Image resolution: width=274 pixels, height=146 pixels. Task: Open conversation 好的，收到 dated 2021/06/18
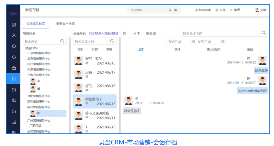point(95,61)
